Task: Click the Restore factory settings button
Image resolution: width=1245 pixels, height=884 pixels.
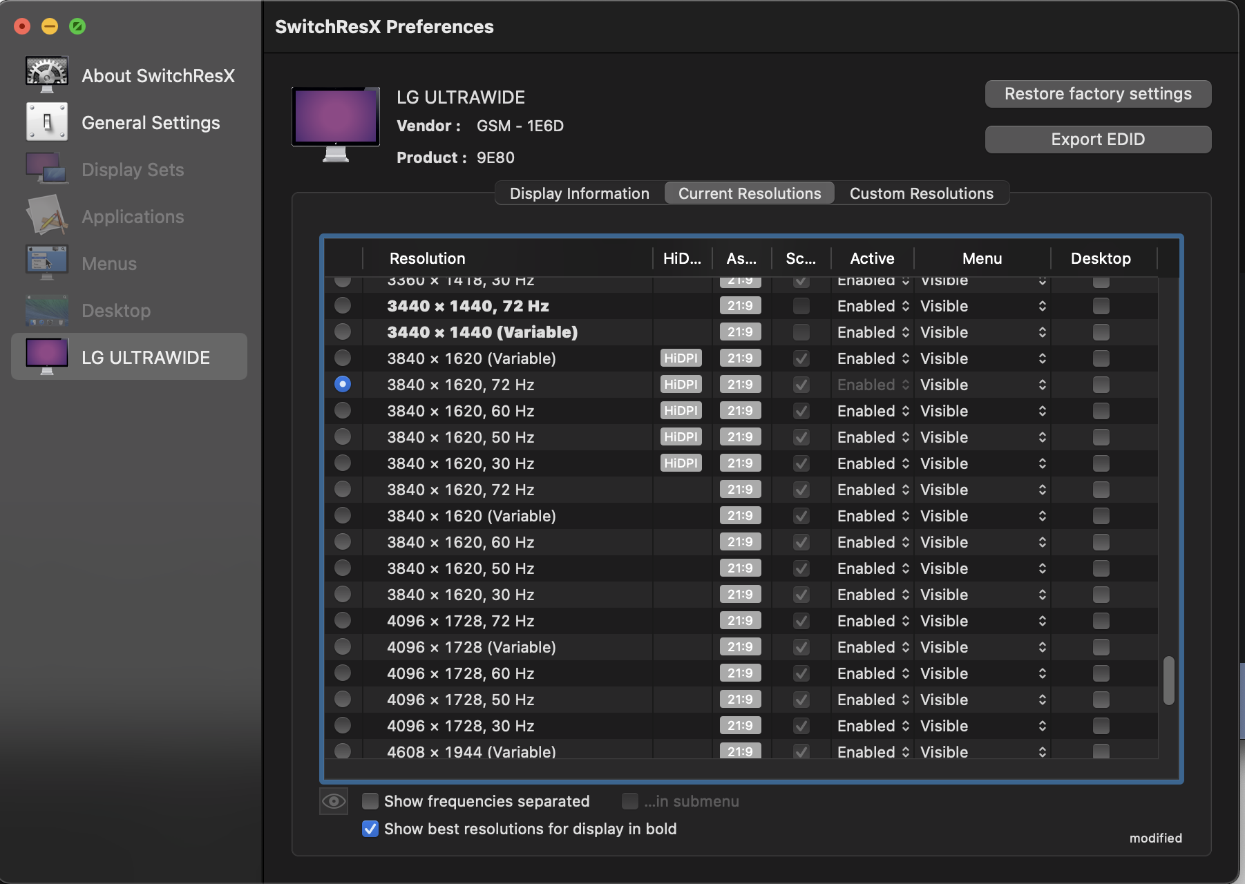Action: tap(1097, 94)
